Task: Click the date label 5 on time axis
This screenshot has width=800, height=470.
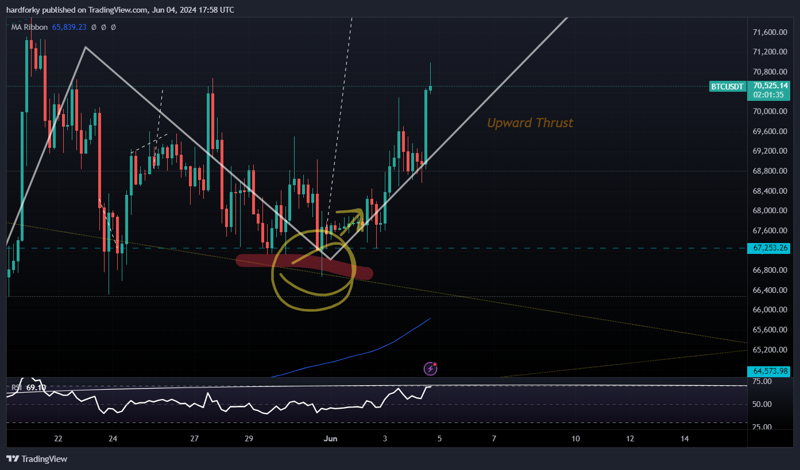Action: pos(439,438)
